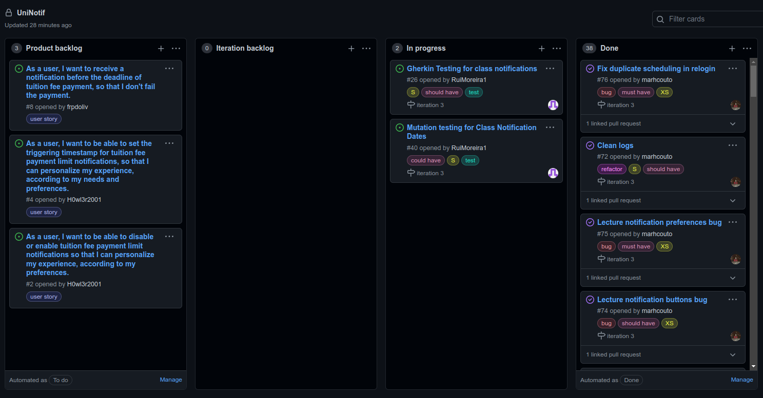Click Manage link in Product backlog column

point(171,380)
